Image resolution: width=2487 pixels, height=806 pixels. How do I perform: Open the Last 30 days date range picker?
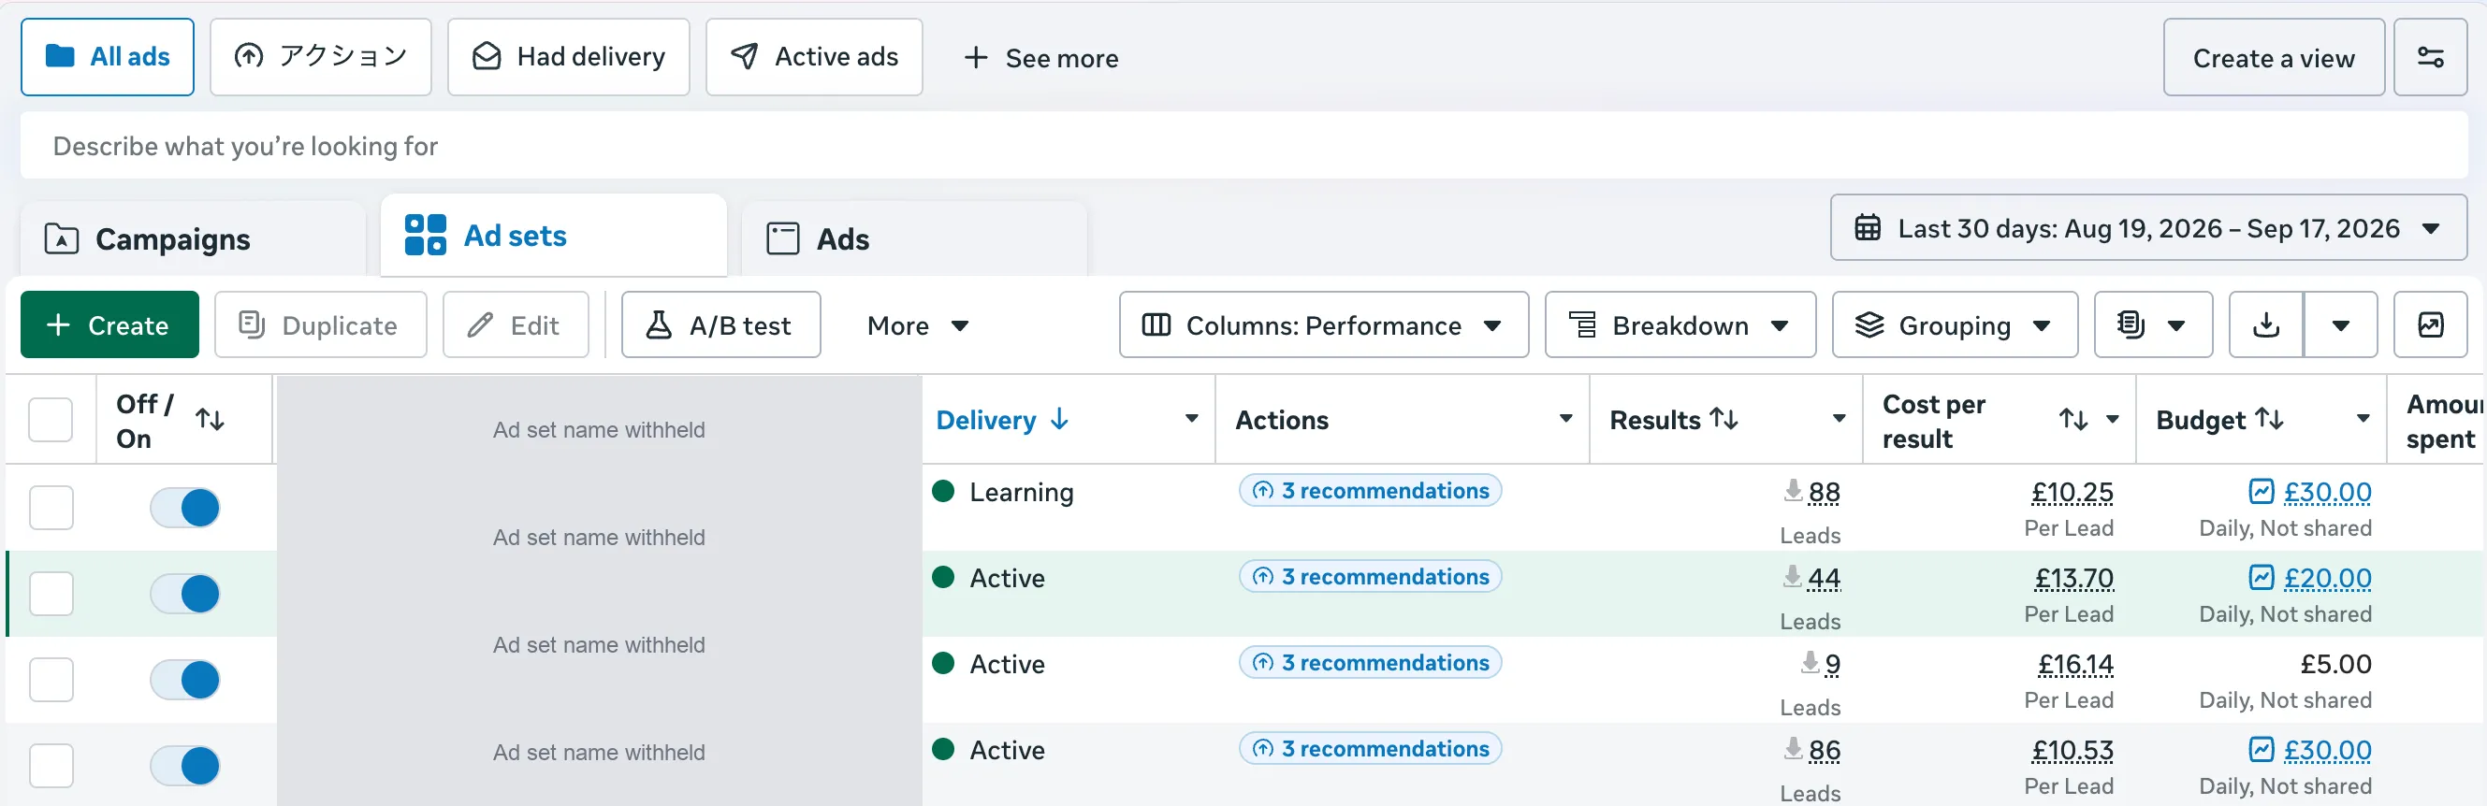coord(2148,228)
